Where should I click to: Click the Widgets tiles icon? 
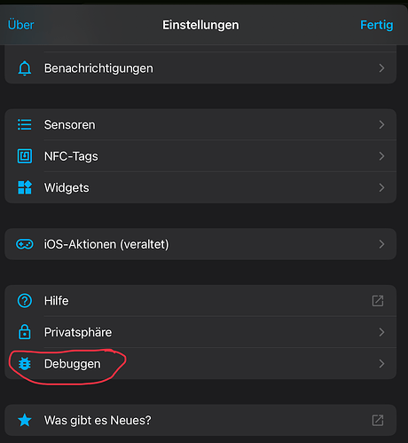[25, 187]
